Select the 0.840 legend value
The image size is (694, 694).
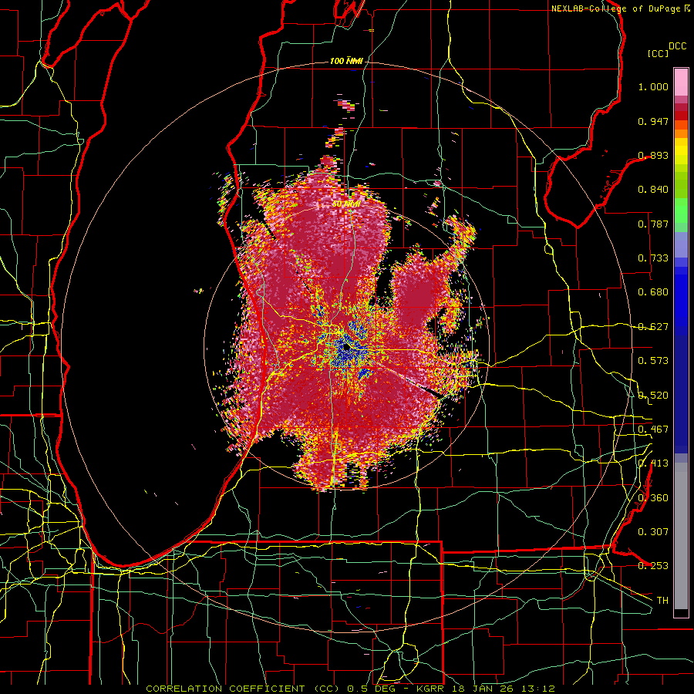click(x=653, y=190)
